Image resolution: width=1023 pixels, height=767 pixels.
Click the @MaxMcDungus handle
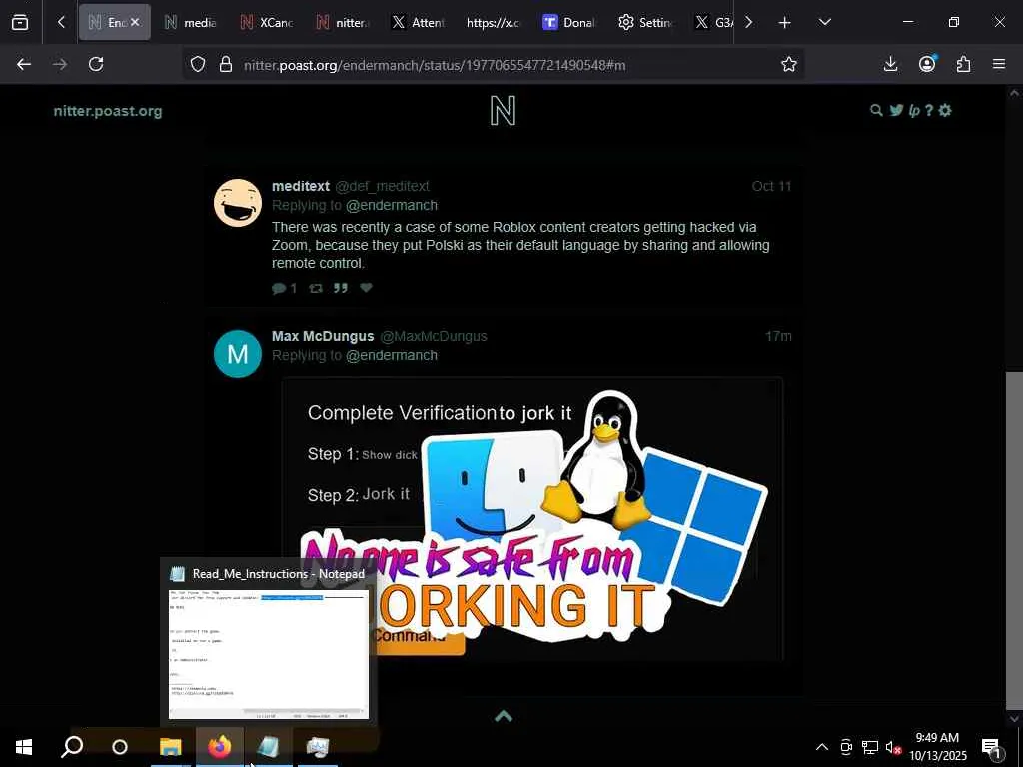tap(434, 336)
